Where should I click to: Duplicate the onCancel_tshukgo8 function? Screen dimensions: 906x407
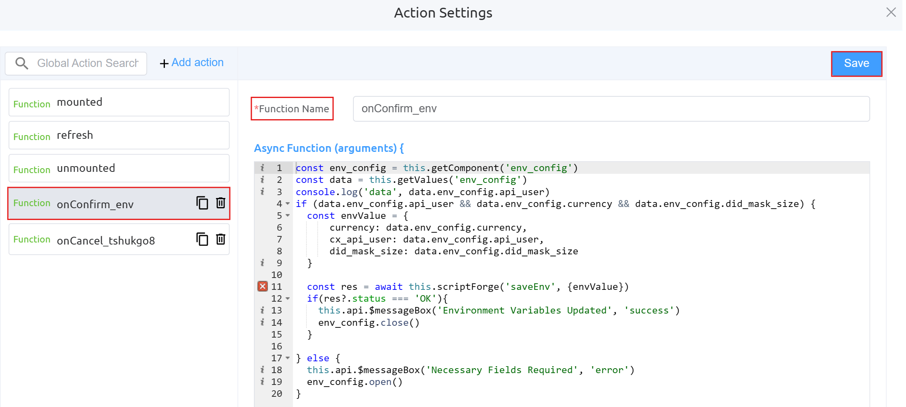[x=202, y=239]
